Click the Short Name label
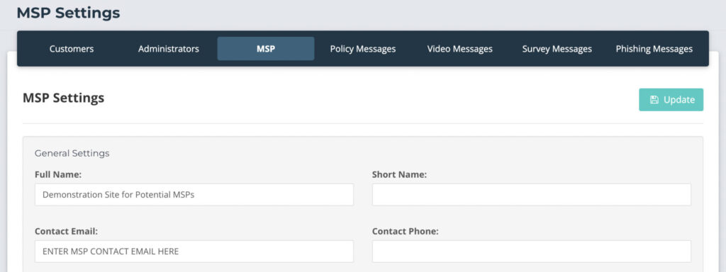This screenshot has width=726, height=272. pyautogui.click(x=399, y=175)
